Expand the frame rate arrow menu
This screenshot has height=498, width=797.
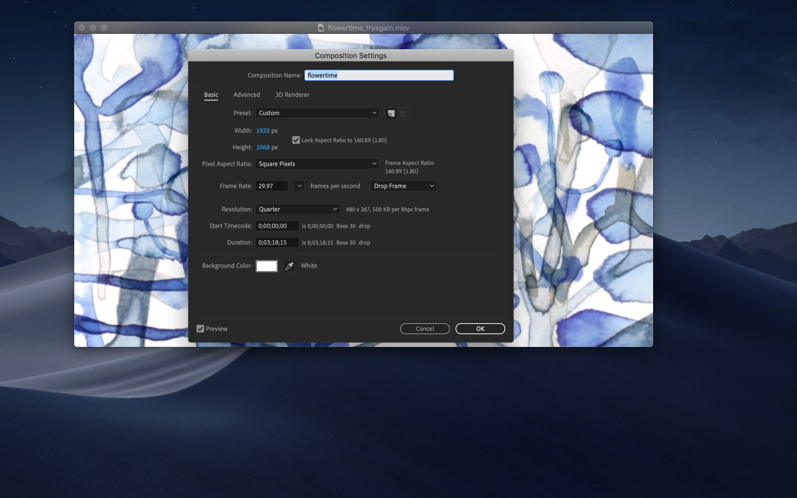[x=299, y=186]
